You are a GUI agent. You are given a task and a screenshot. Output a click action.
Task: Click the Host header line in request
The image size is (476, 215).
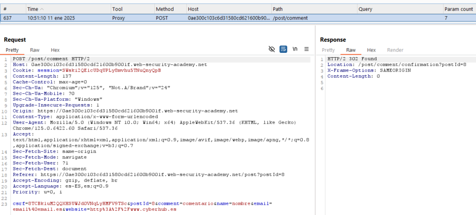tap(110, 65)
